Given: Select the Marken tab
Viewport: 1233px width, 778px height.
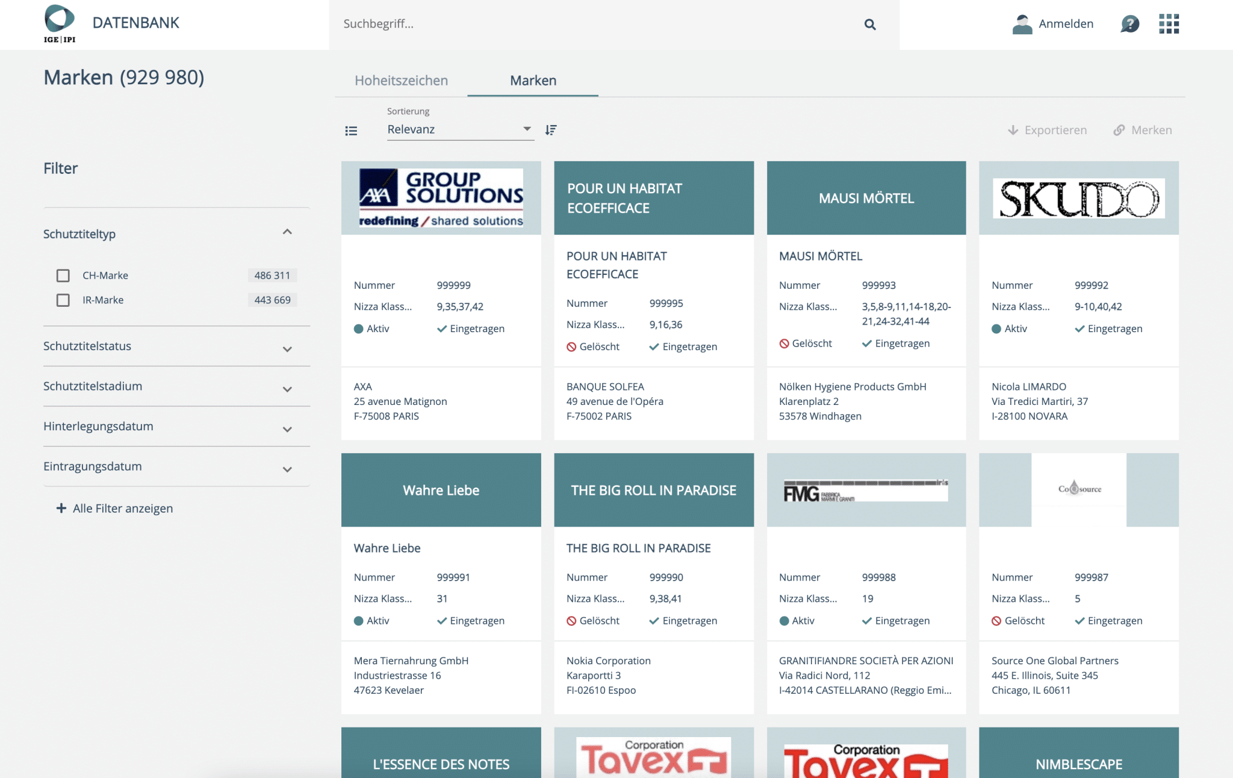Looking at the screenshot, I should tap(533, 81).
